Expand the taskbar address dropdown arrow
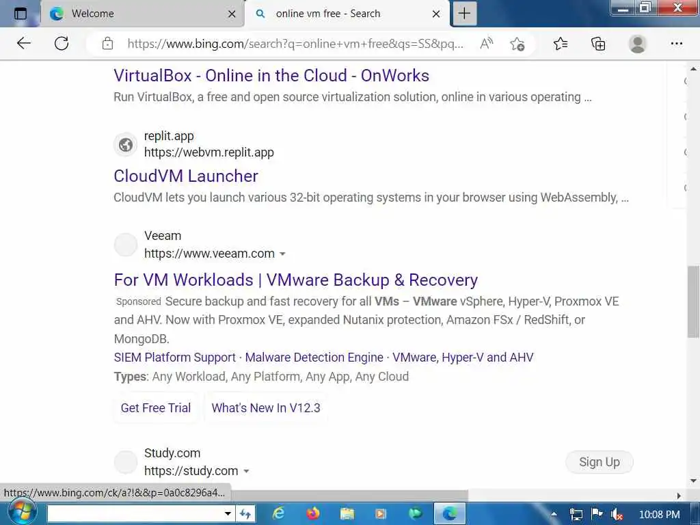 pyautogui.click(x=228, y=514)
